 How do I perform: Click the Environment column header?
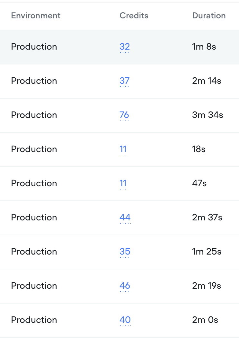pyautogui.click(x=36, y=15)
